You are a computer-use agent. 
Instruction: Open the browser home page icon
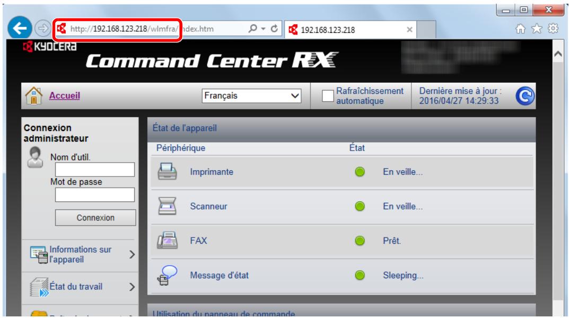pos(521,29)
